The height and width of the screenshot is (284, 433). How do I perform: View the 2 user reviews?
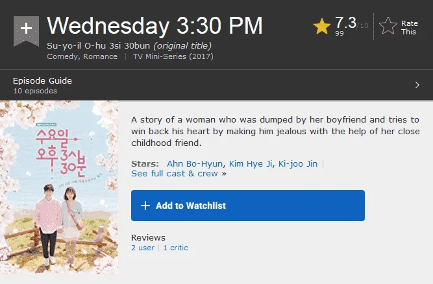click(143, 248)
